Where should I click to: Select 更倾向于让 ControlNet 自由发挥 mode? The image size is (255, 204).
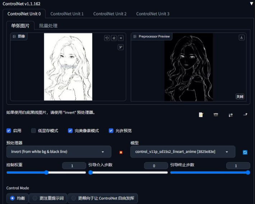(103, 198)
